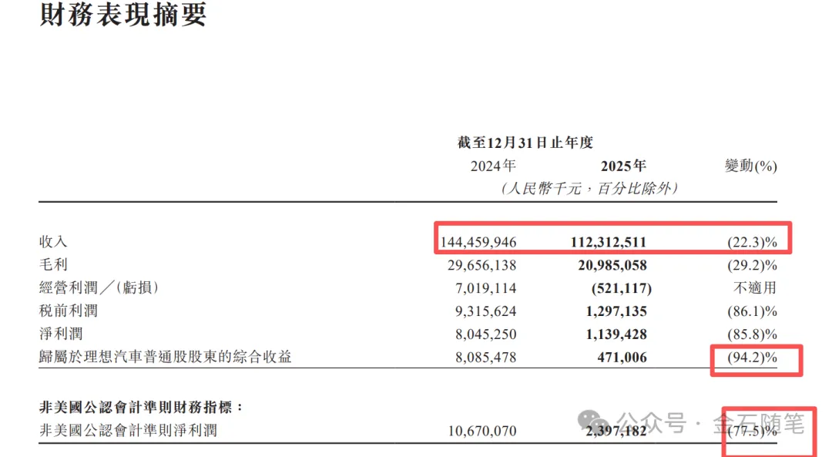The height and width of the screenshot is (457, 832).
Task: Select gross profit value 29,656,138
Action: 481,265
